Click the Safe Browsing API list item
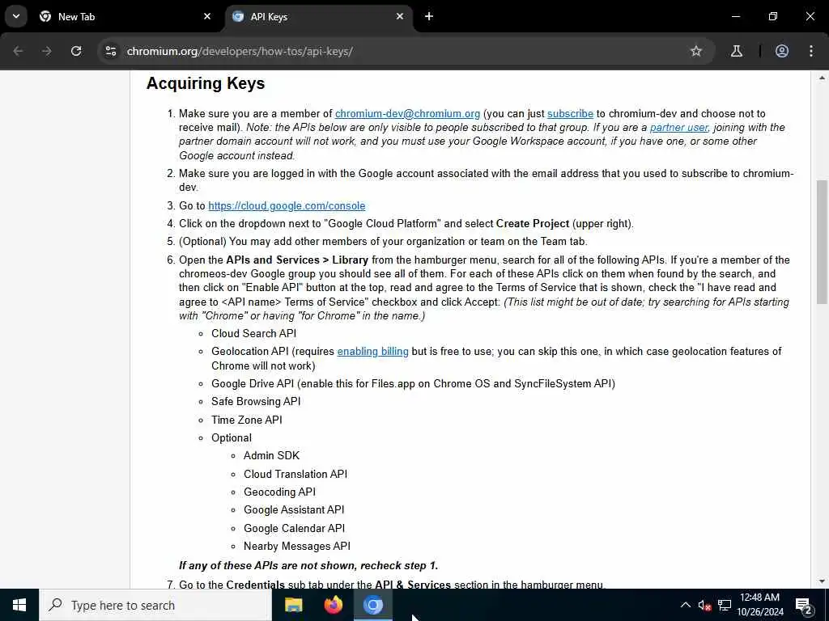 [256, 402]
